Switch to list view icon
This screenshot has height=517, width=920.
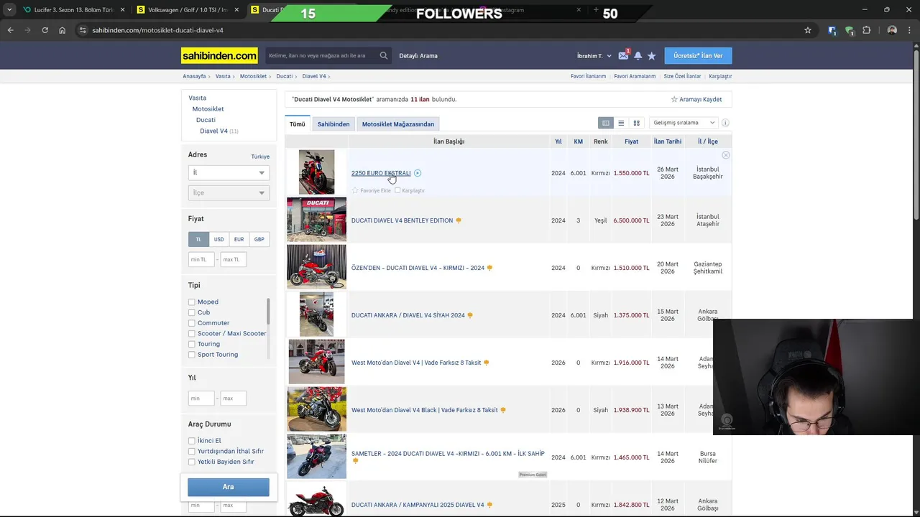coord(621,123)
